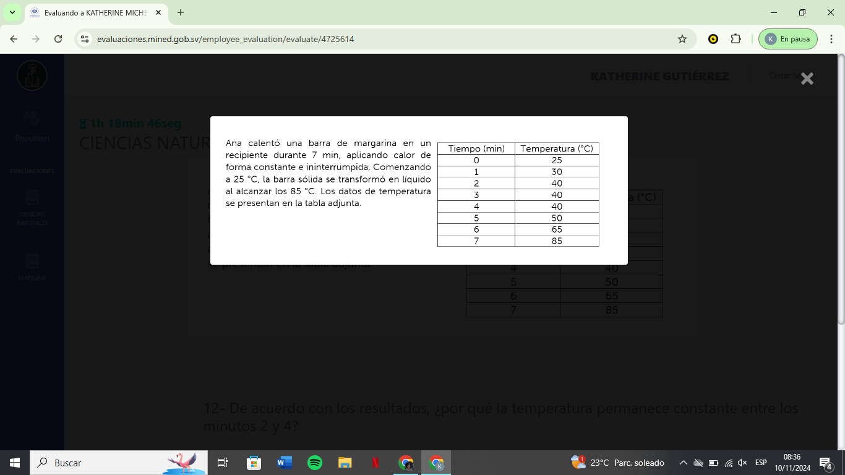Open the yellow circular extension icon

click(x=713, y=39)
